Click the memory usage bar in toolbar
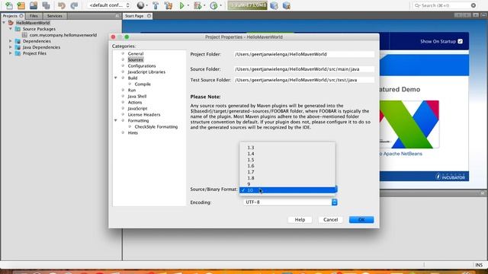Screen dimensions: 488x274 tap(247, 5)
